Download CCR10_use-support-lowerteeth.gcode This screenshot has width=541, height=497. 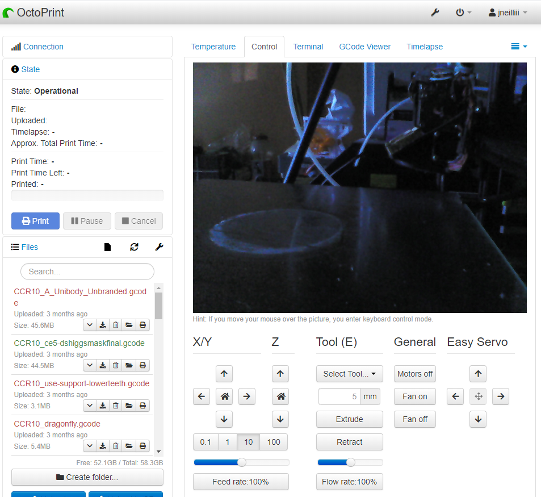[103, 406]
